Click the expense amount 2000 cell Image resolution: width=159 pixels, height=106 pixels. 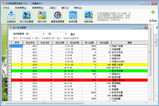(104, 68)
